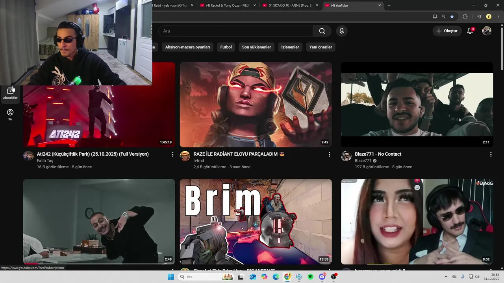The image size is (504, 283).
Task: Open Spotify from the taskbar
Action: [311, 277]
